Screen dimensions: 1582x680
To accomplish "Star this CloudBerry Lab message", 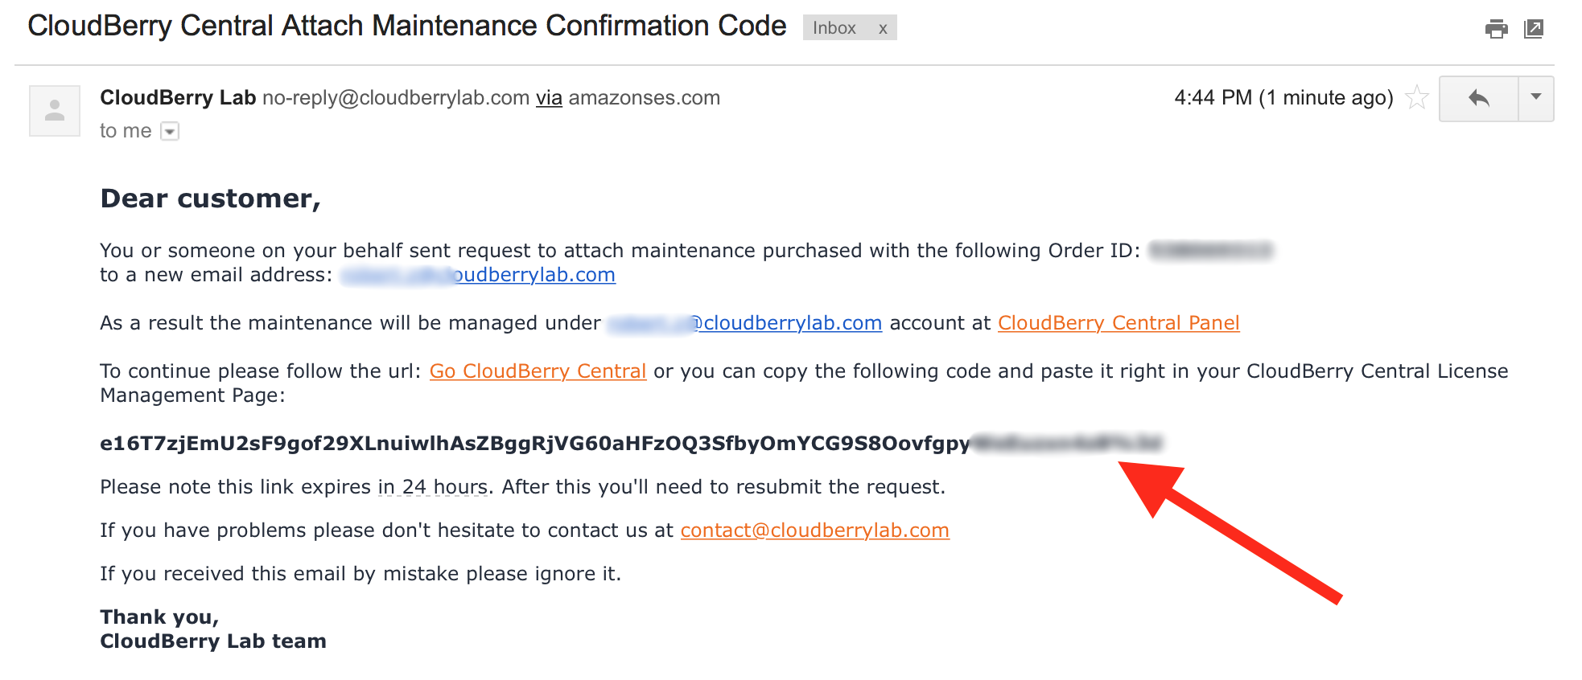I will (x=1417, y=98).
